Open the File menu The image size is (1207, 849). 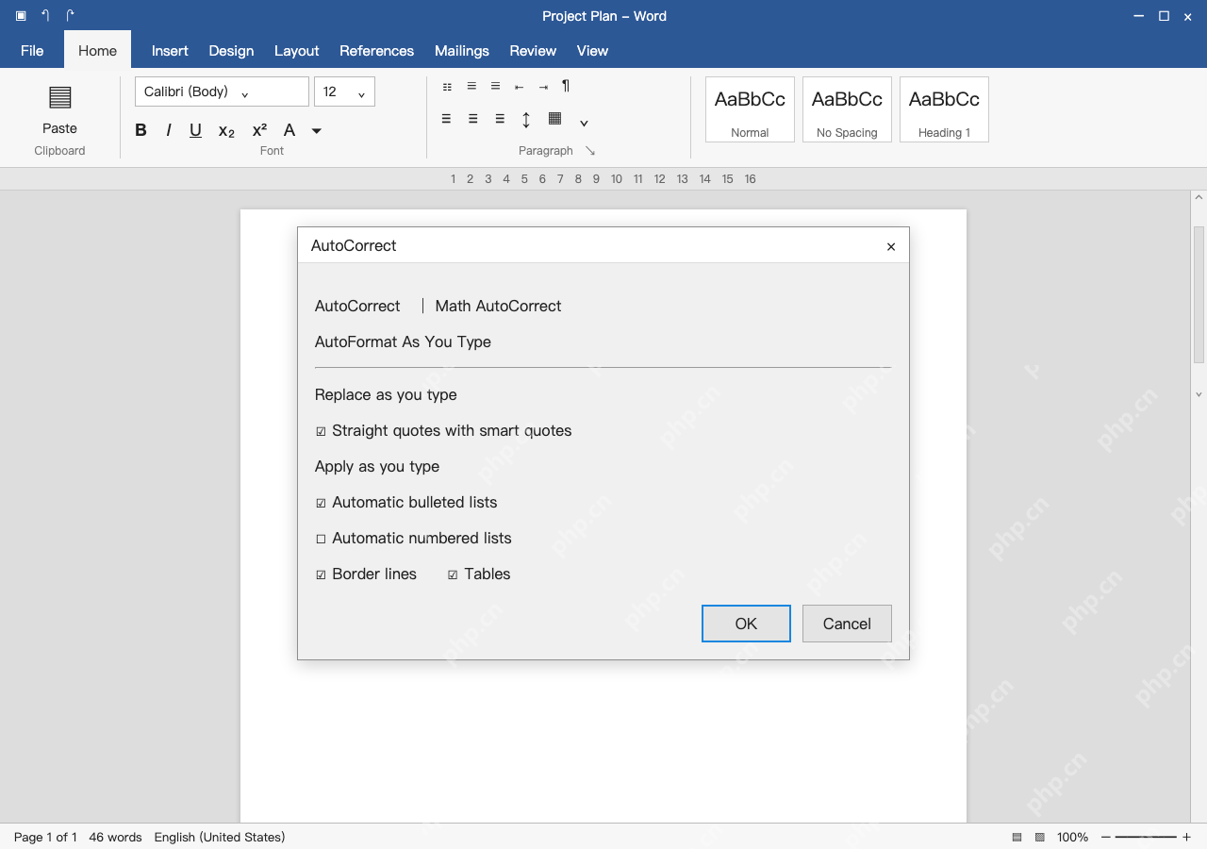(32, 51)
